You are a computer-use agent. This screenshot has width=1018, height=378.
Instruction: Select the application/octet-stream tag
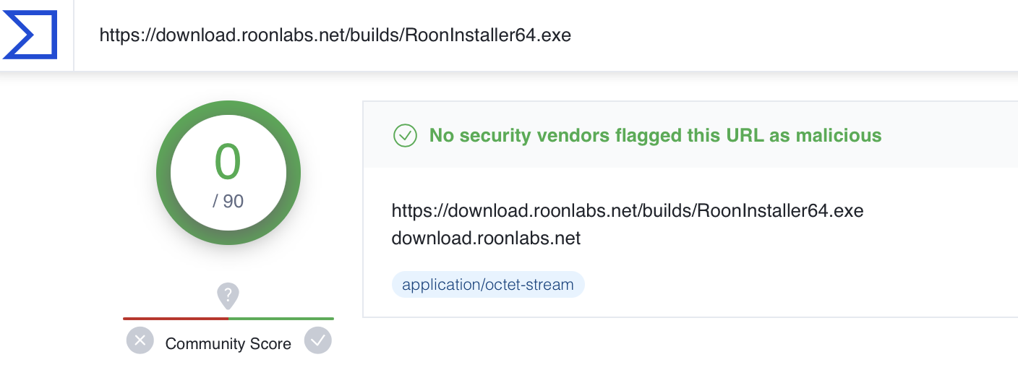click(x=488, y=285)
